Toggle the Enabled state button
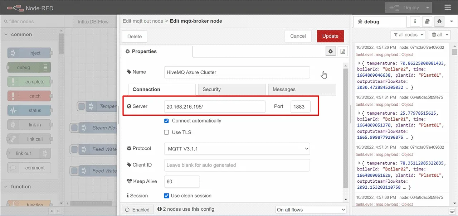Image resolution: width=458 pixels, height=216 pixels. click(138, 210)
